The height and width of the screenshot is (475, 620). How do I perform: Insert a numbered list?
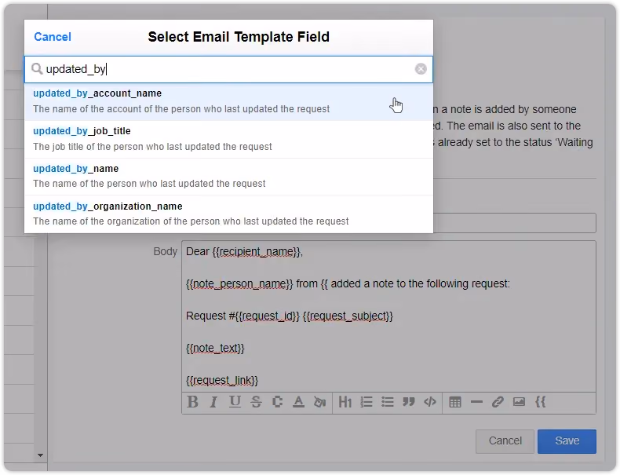[367, 402]
